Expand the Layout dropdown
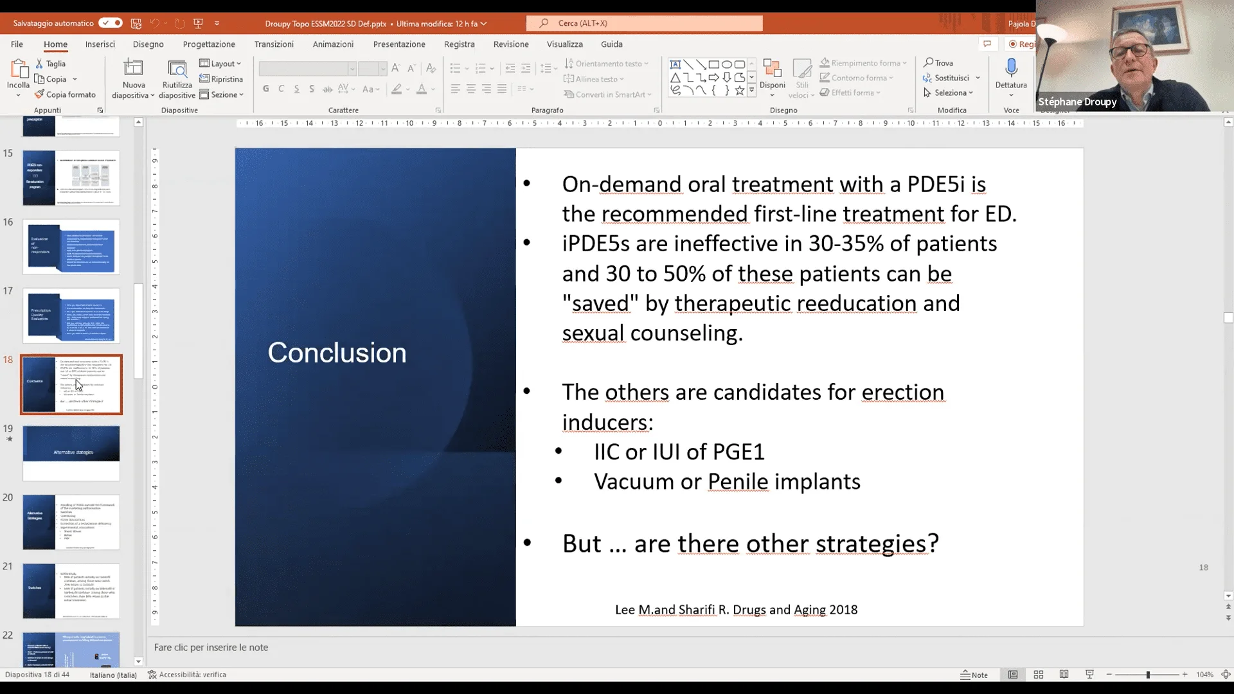The height and width of the screenshot is (694, 1234). coord(220,64)
